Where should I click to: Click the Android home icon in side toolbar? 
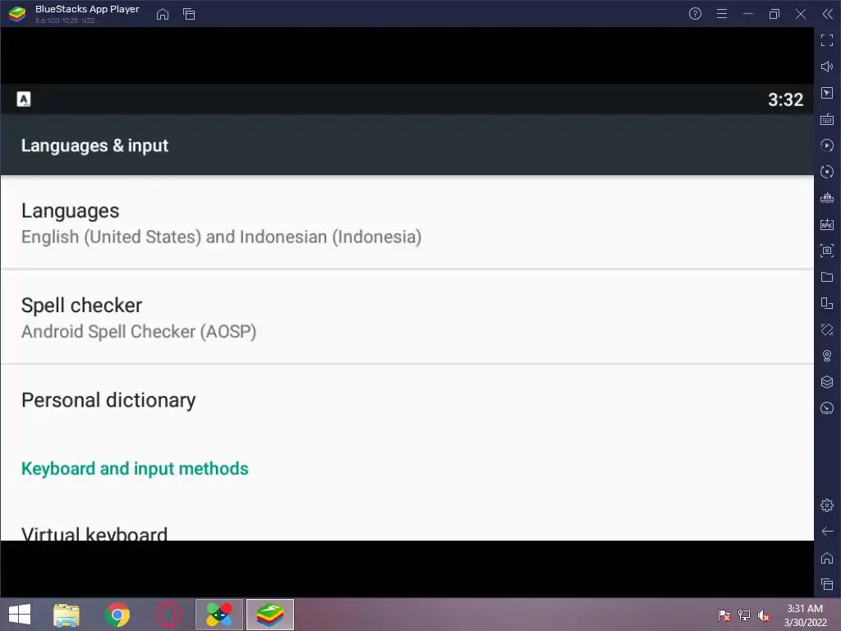pos(827,558)
